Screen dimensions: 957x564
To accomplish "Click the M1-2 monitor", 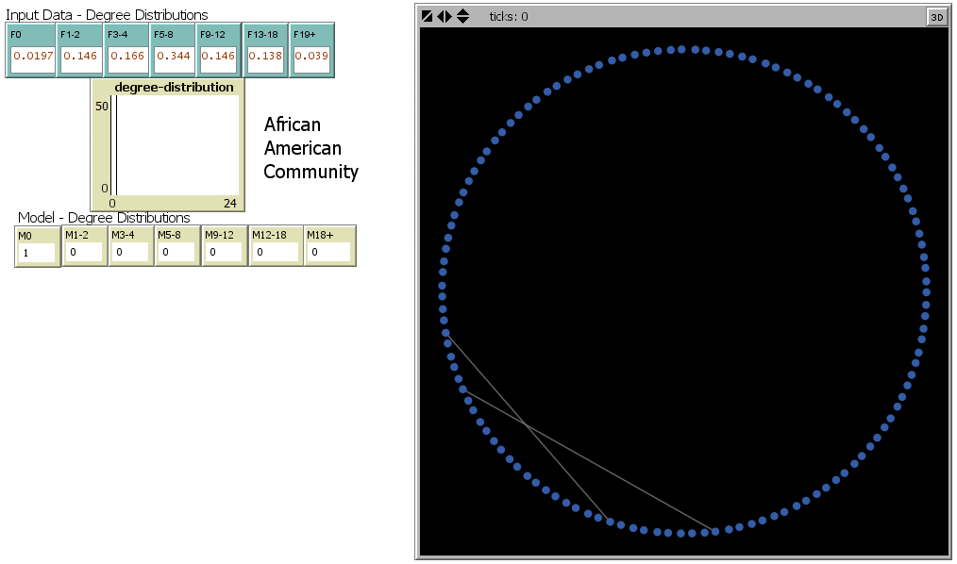I will pos(85,252).
